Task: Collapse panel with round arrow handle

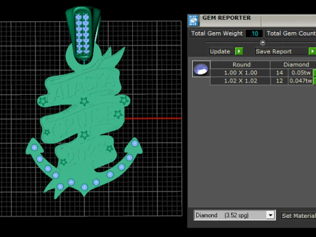Action: pos(263,42)
